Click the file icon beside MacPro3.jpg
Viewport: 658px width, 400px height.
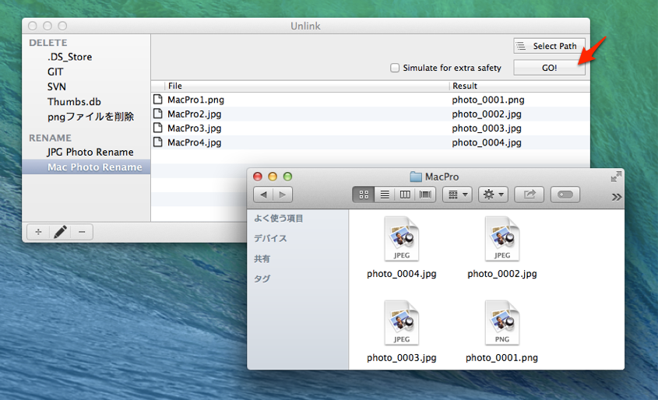pyautogui.click(x=158, y=128)
